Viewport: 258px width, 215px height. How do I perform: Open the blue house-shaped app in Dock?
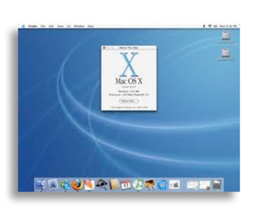coord(162,185)
